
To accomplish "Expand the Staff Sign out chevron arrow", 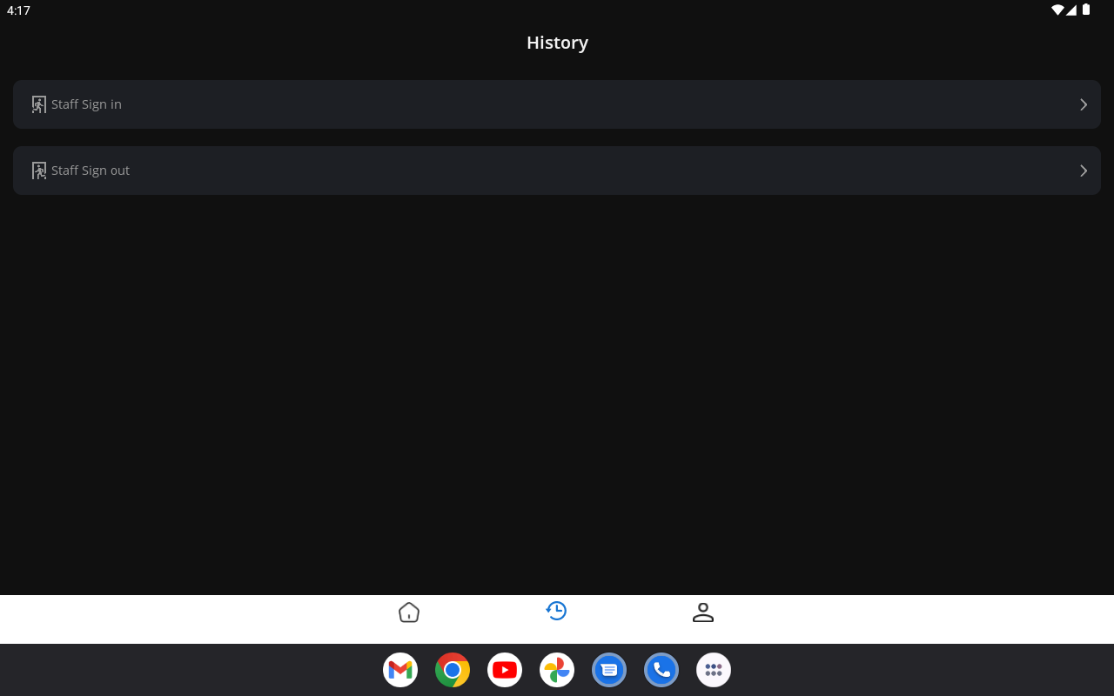I will tap(1084, 171).
